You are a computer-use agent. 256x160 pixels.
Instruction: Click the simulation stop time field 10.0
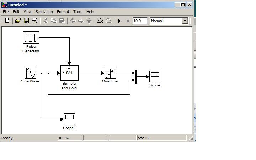tap(140, 21)
